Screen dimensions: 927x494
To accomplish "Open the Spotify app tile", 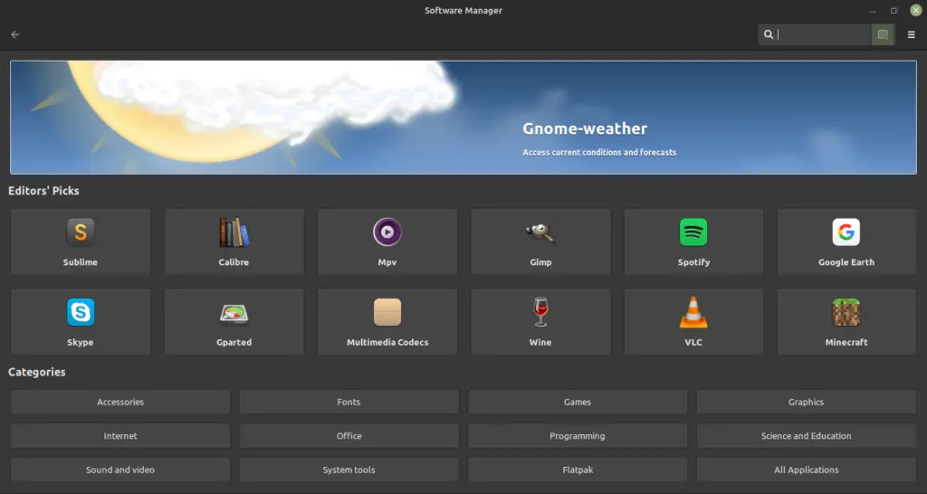I will tap(693, 242).
